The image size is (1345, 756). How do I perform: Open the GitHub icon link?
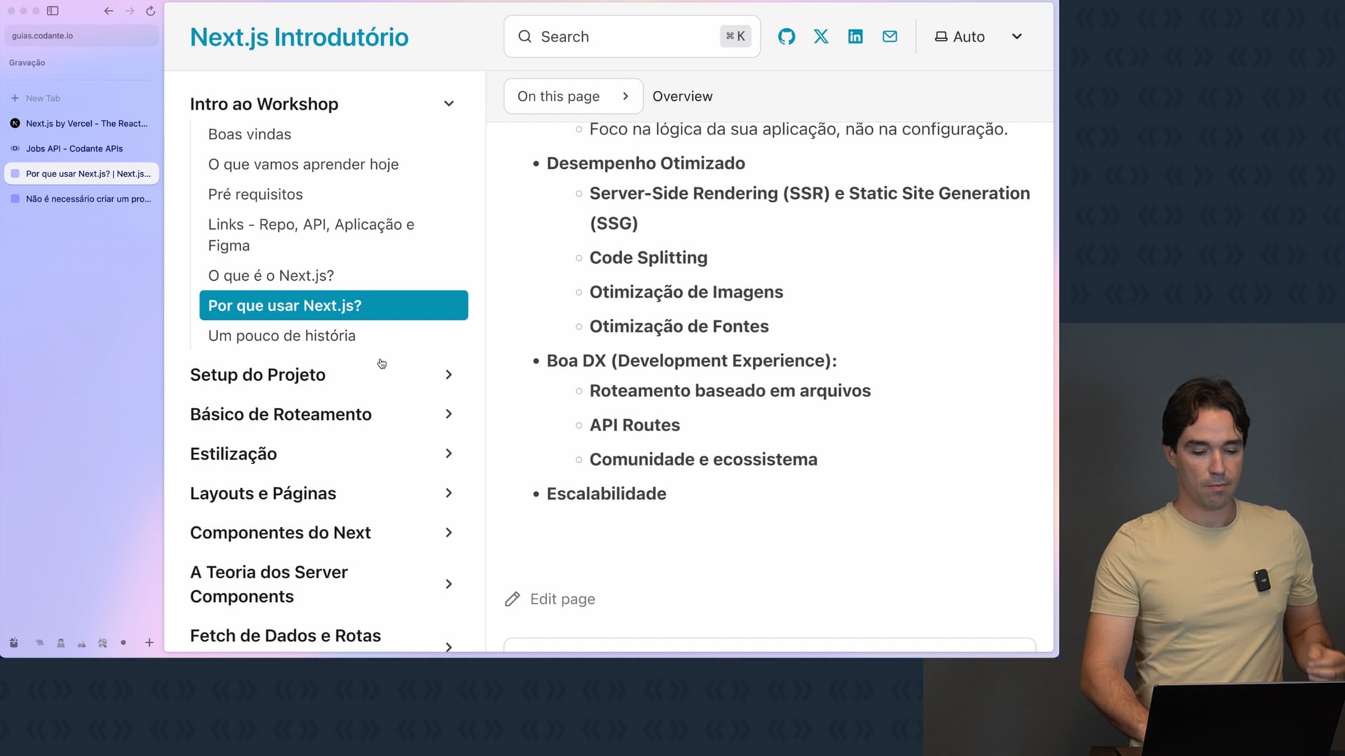[x=787, y=36]
